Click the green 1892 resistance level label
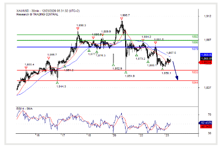Image resolution: width=219 pixels, height=150 pixels. [195, 37]
